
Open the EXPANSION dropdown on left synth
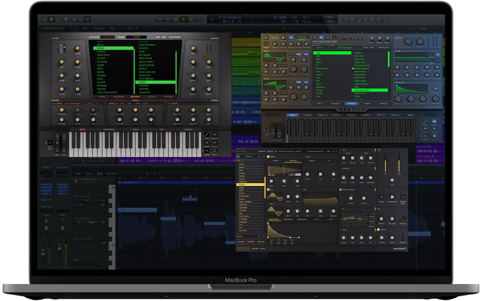(x=108, y=37)
